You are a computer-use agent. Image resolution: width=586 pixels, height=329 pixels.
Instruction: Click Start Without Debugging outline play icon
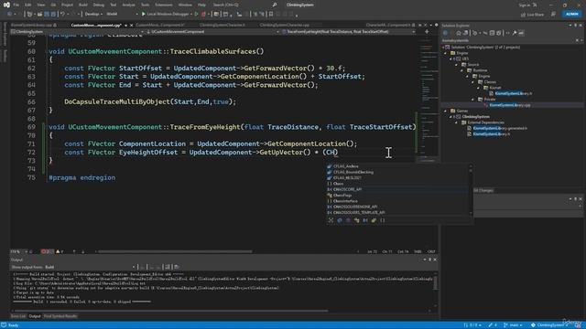click(196, 15)
